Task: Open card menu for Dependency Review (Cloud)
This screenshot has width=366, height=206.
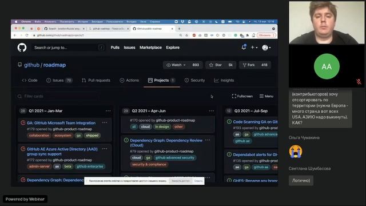Action: 208,140
